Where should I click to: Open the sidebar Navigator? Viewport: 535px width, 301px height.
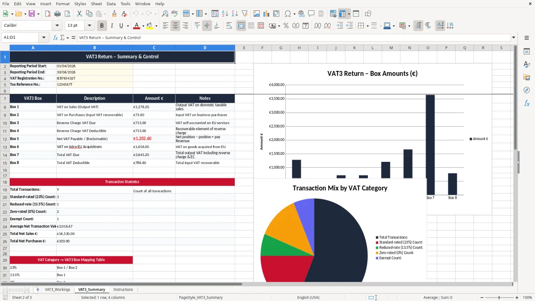(527, 90)
